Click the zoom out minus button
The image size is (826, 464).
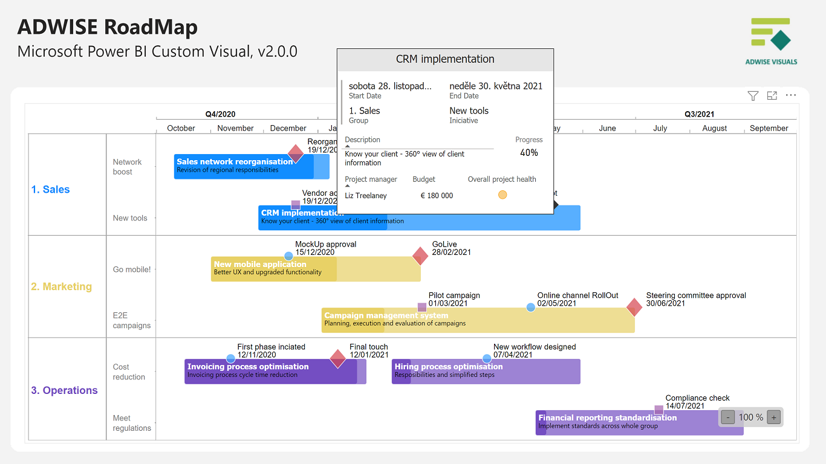point(728,417)
